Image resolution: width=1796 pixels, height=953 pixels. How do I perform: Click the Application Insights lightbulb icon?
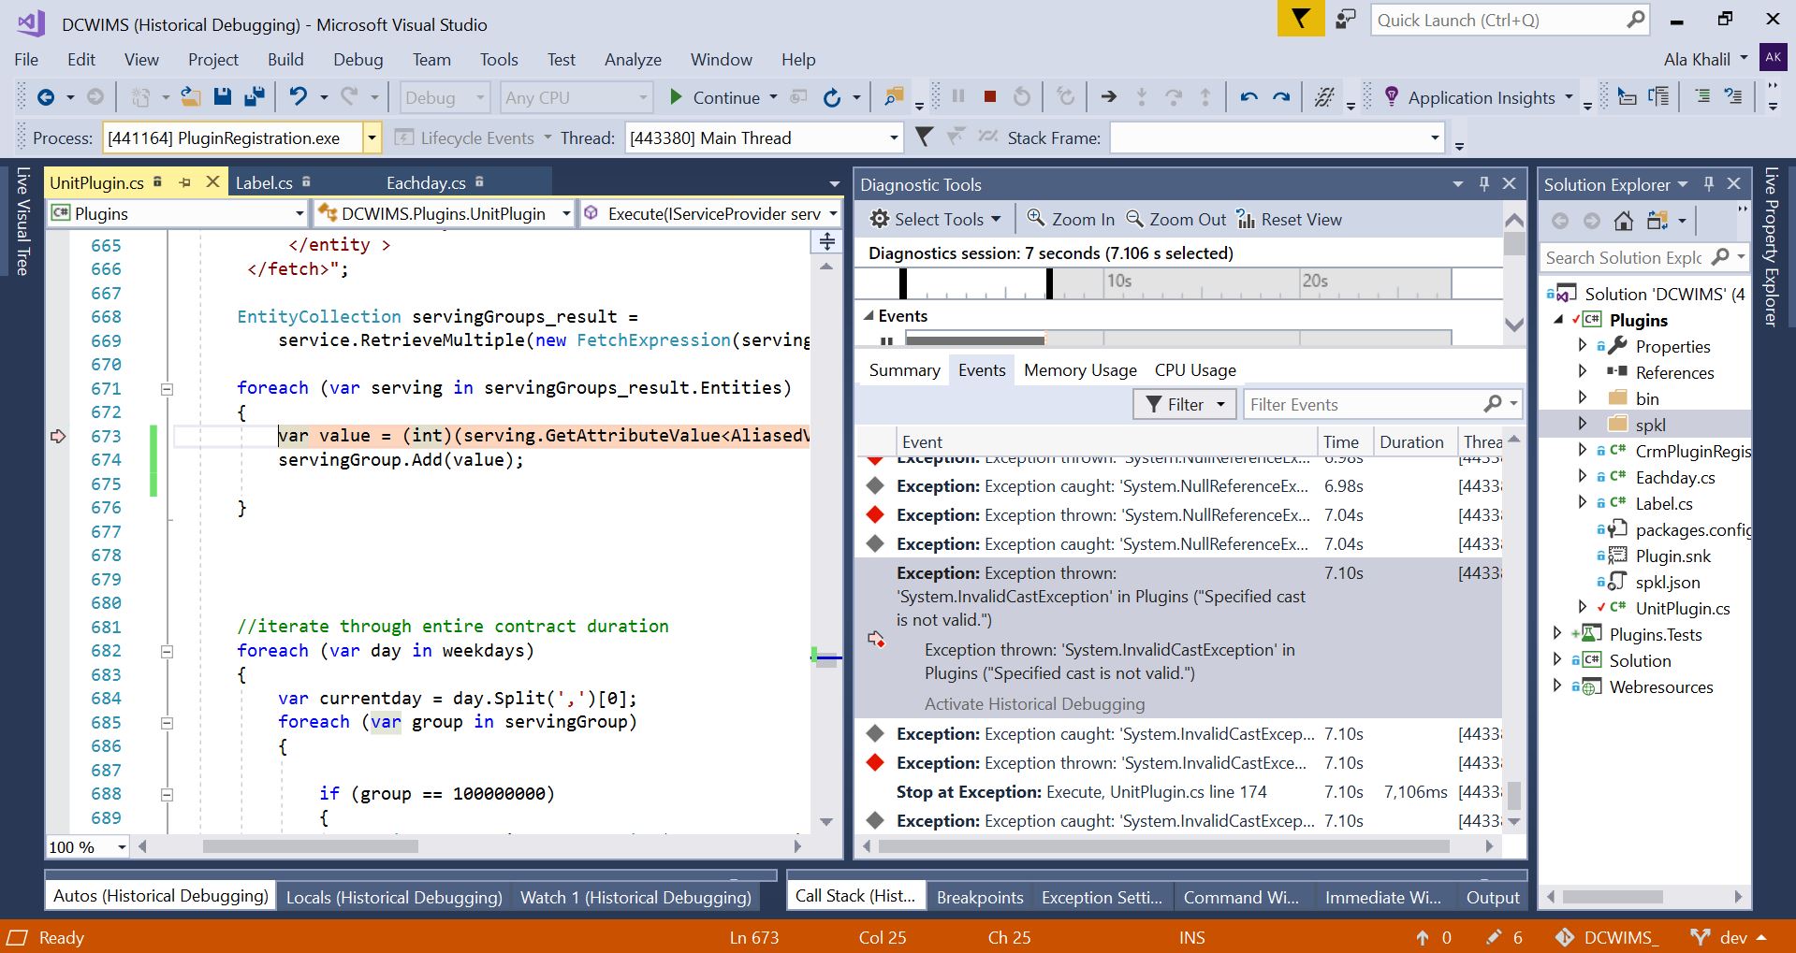coord(1391,96)
